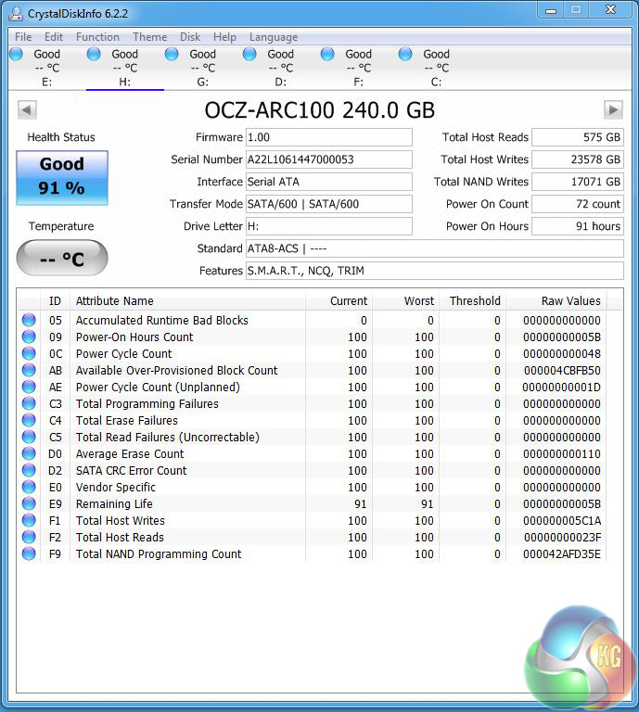Viewport: 639px width, 712px height.
Task: Go to next disk with right arrow
Action: tap(613, 110)
